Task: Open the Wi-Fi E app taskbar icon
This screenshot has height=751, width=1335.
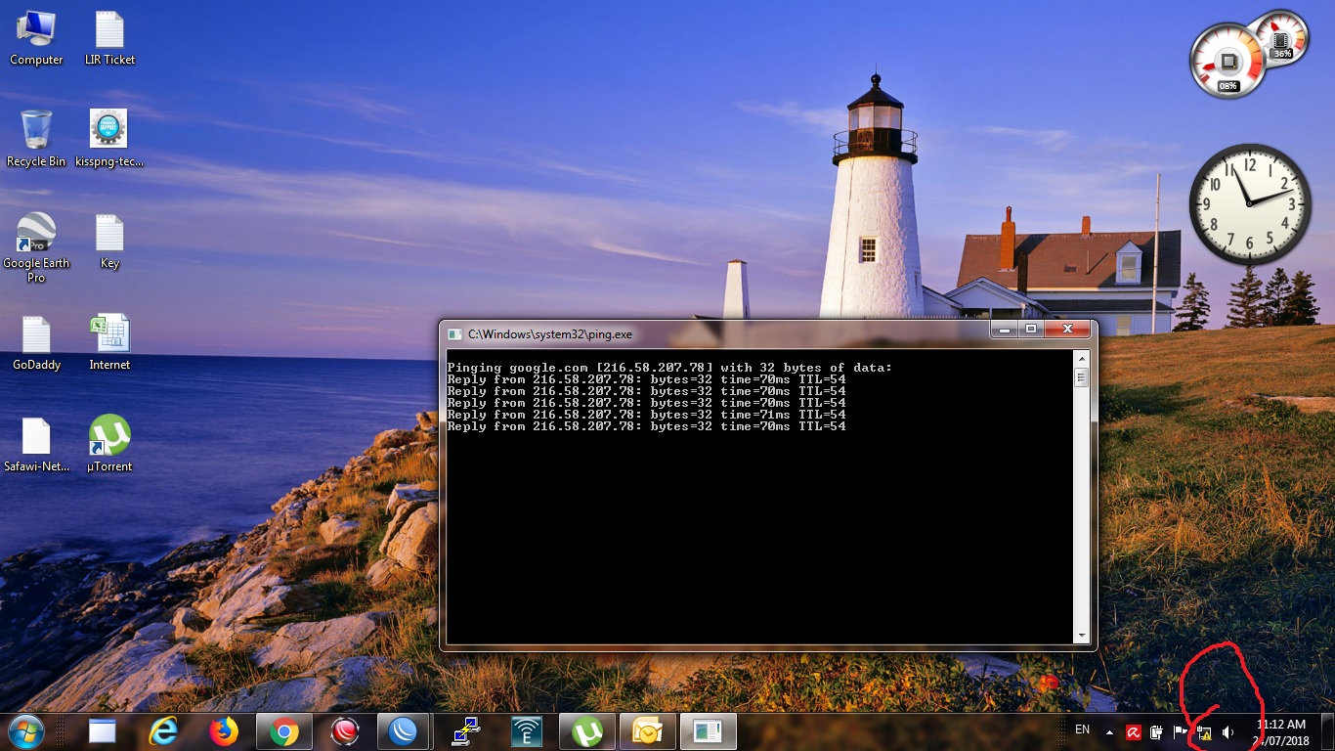Action: [x=527, y=731]
